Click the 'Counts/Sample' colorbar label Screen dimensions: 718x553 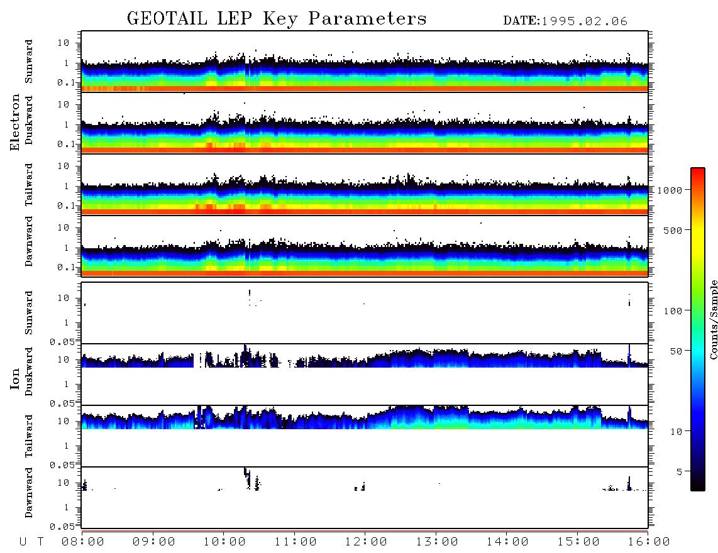pyautogui.click(x=713, y=319)
